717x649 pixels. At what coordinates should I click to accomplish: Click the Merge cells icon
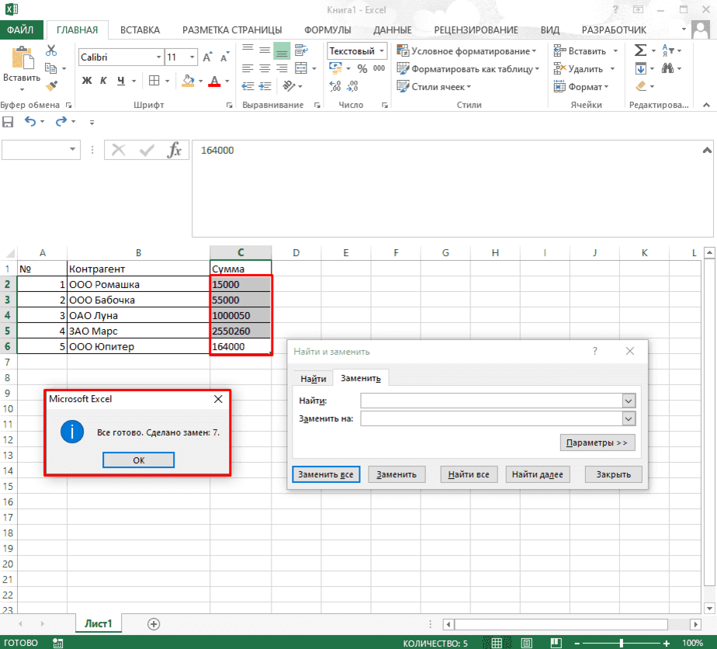(301, 68)
